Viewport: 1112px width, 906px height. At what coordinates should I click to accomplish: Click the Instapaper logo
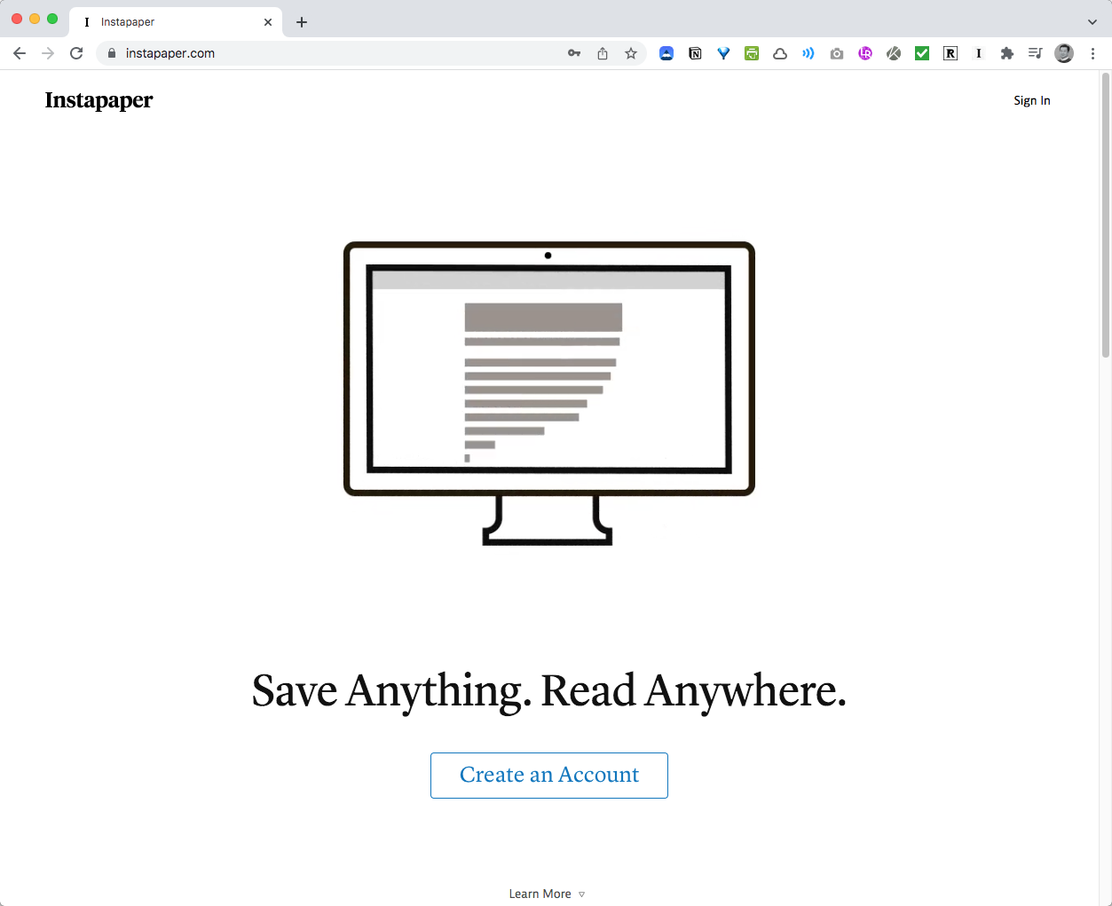tap(99, 100)
